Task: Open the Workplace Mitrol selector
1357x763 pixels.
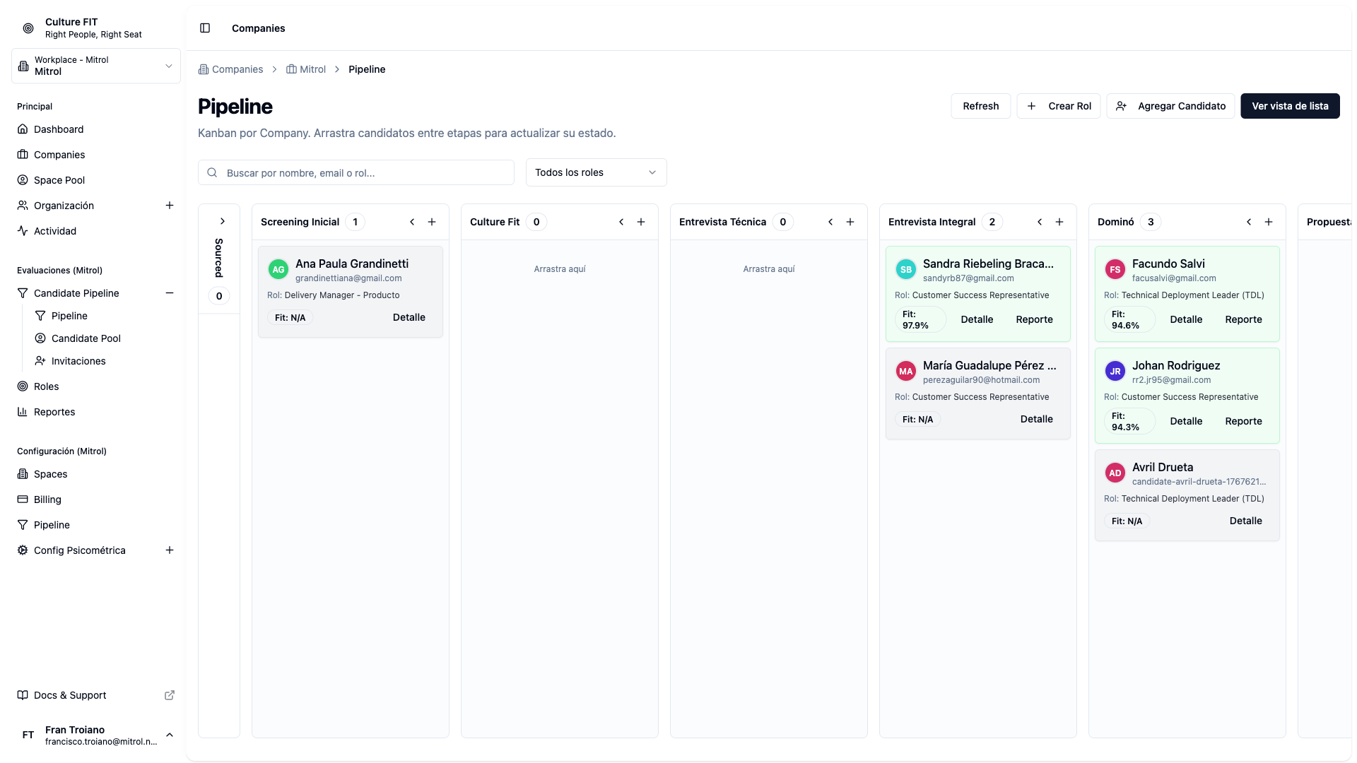Action: pyautogui.click(x=96, y=66)
